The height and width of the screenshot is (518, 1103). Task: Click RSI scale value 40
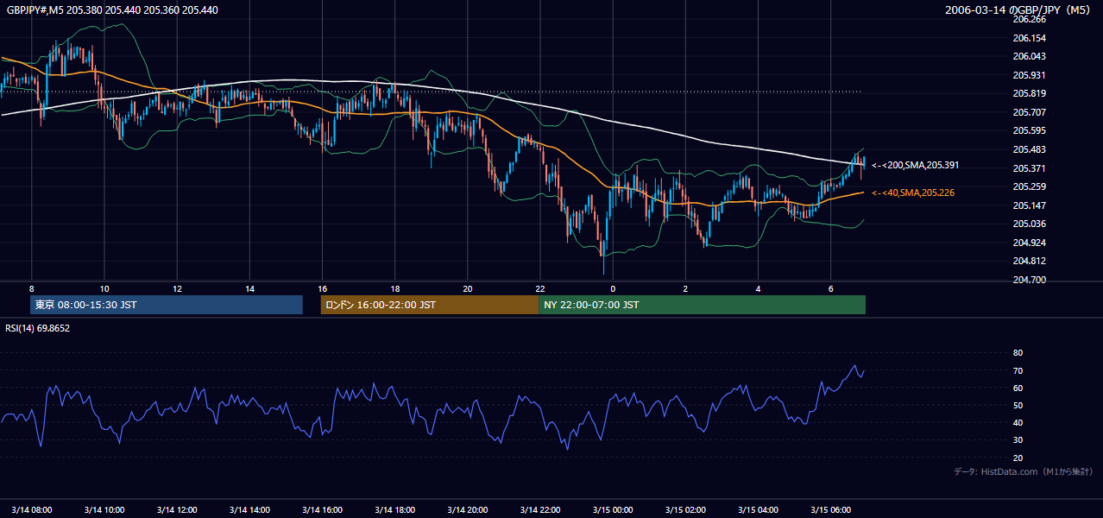[1018, 422]
